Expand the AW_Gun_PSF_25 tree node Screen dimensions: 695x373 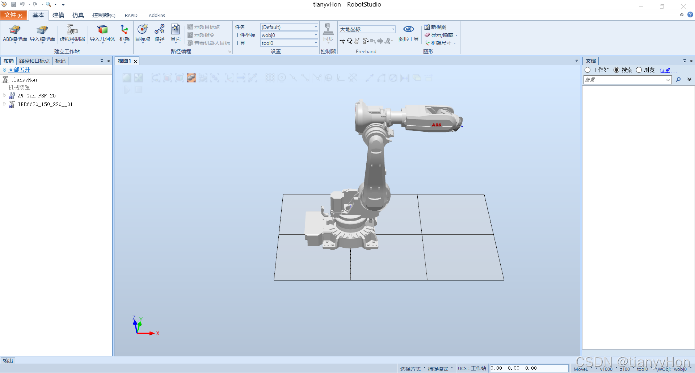4,95
